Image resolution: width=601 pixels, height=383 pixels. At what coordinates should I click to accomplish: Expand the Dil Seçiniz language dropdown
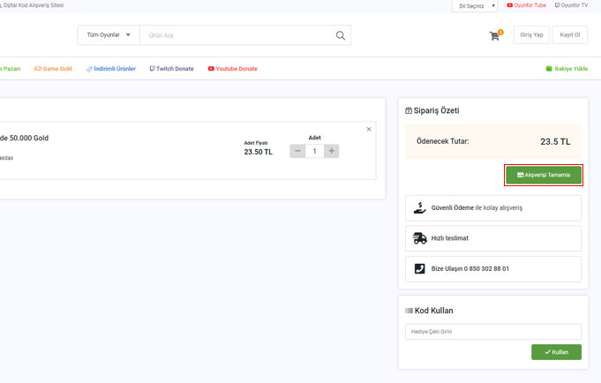(475, 6)
